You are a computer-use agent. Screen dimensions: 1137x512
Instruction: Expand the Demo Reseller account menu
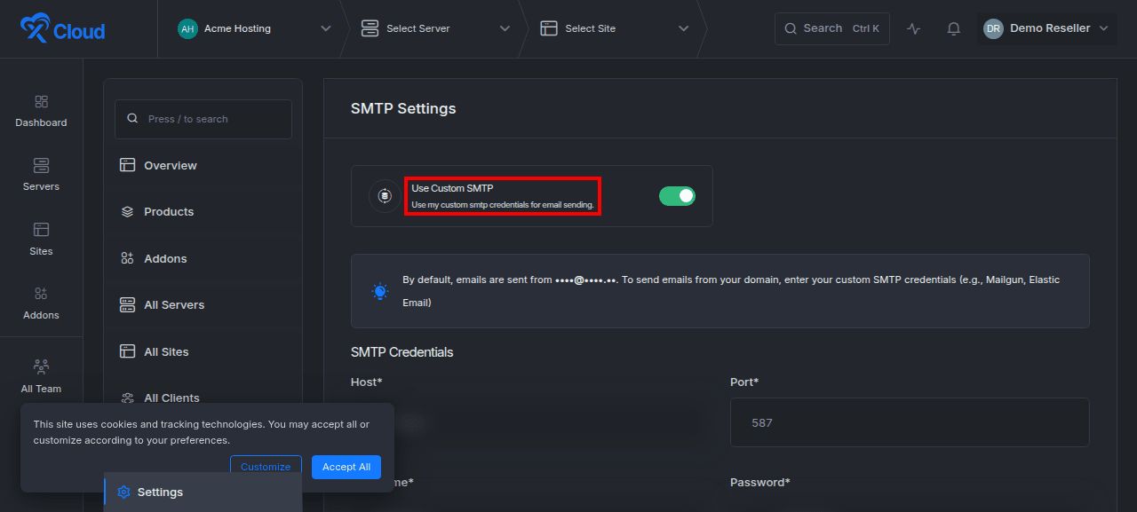click(x=1047, y=28)
